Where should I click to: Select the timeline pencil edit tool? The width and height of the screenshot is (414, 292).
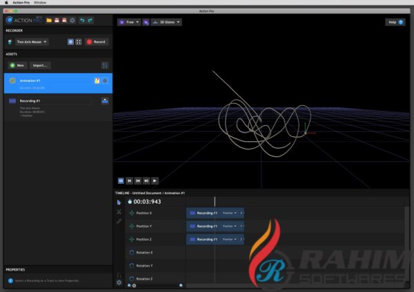[119, 221]
